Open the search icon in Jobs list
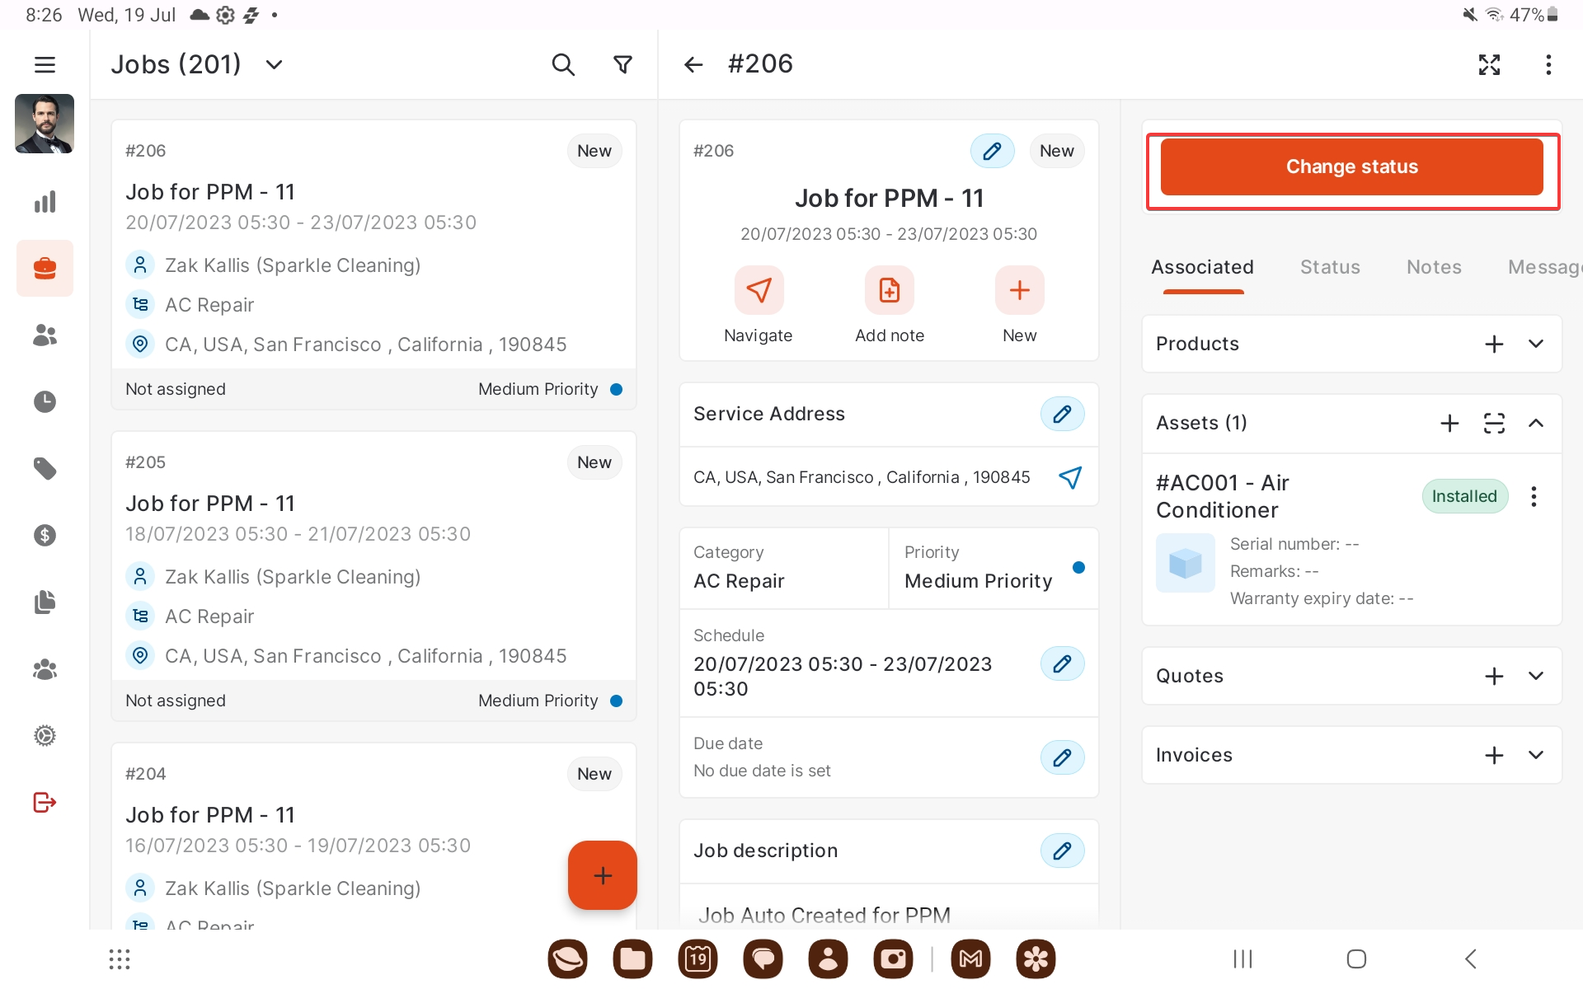The height and width of the screenshot is (989, 1583). pyautogui.click(x=562, y=64)
